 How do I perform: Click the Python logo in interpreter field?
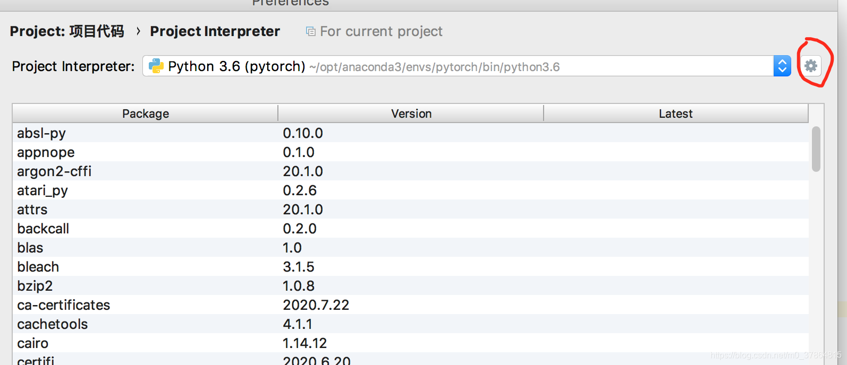click(x=156, y=66)
